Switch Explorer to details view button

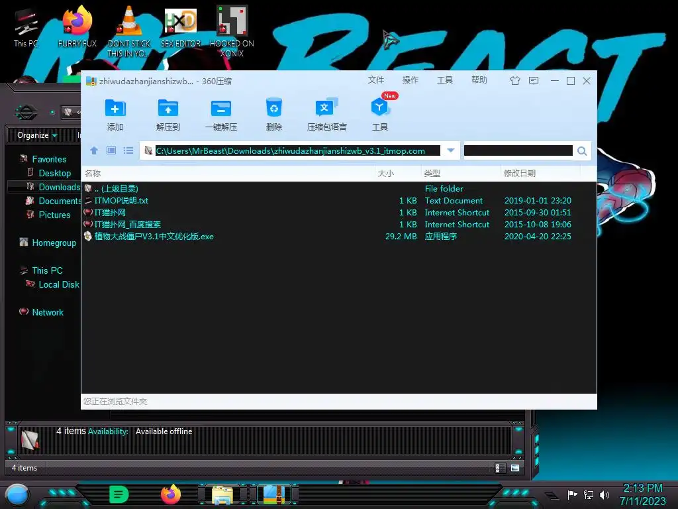pyautogui.click(x=501, y=468)
